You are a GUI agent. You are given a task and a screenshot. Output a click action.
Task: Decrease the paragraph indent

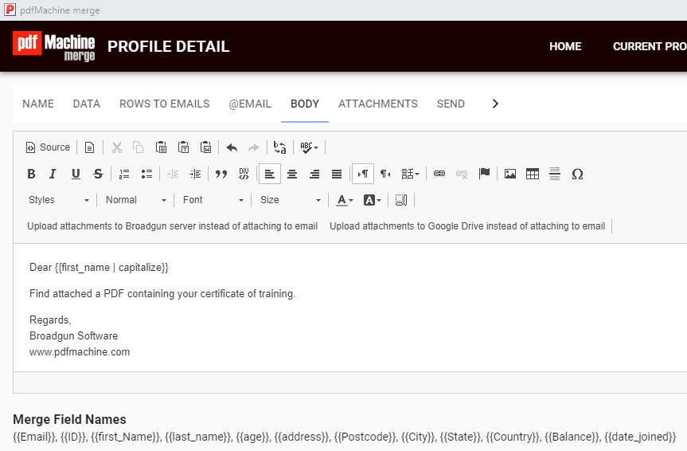tap(173, 174)
